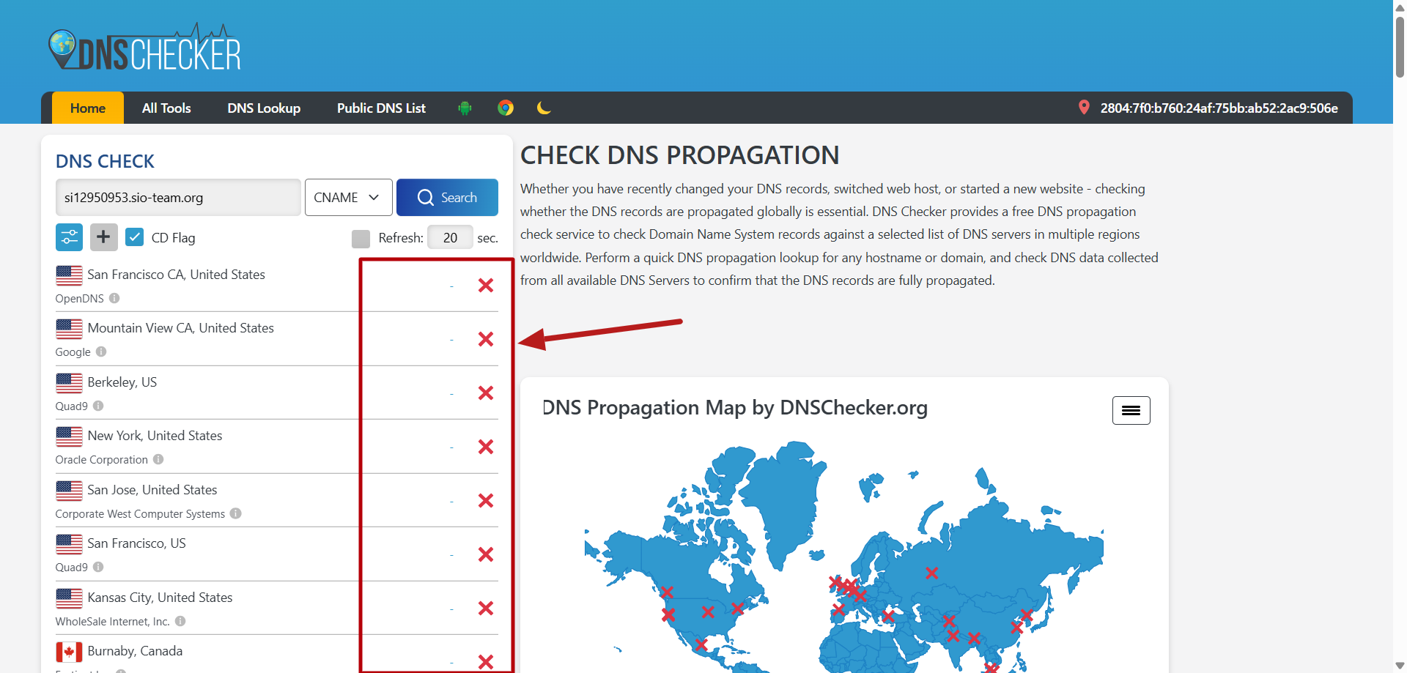Click the scrollbar down arrow
This screenshot has width=1407, height=673.
(1400, 666)
